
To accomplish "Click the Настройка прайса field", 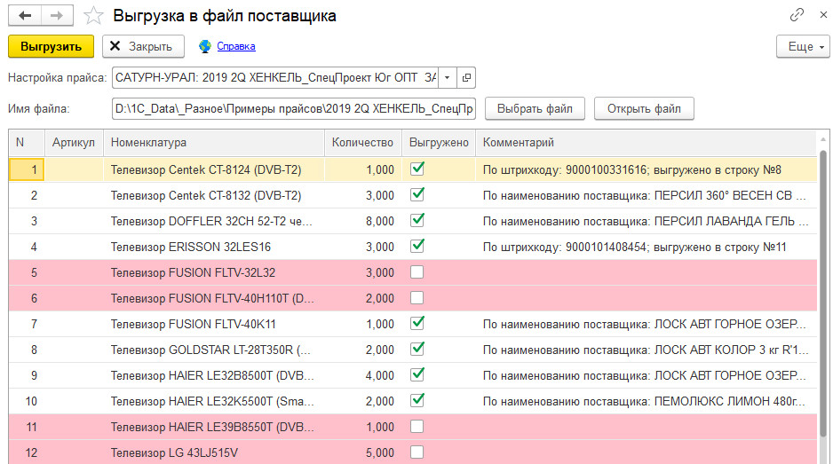I will click(275, 77).
